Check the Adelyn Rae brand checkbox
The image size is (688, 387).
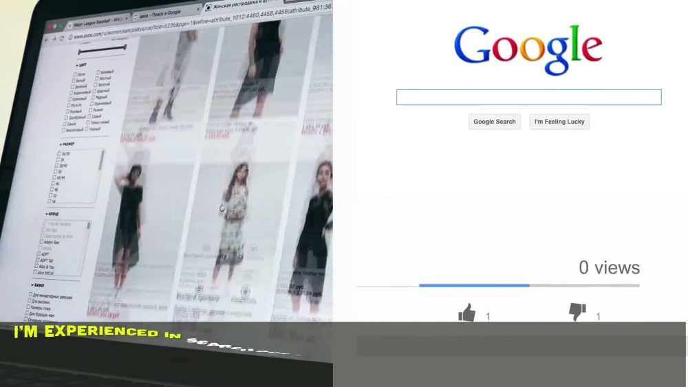(42, 241)
